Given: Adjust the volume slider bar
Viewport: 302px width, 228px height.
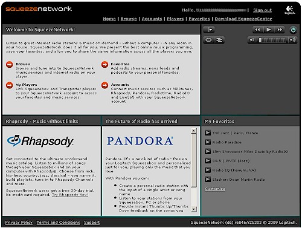Looking at the screenshot, I should point(272,40).
